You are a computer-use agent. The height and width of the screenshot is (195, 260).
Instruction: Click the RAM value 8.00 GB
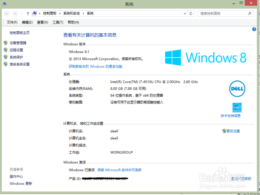(x=128, y=89)
